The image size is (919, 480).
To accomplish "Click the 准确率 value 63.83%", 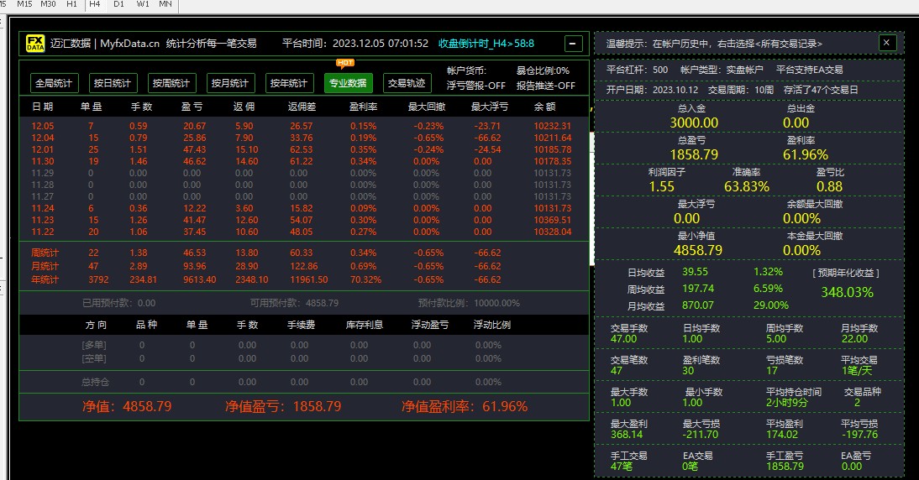I will [747, 187].
